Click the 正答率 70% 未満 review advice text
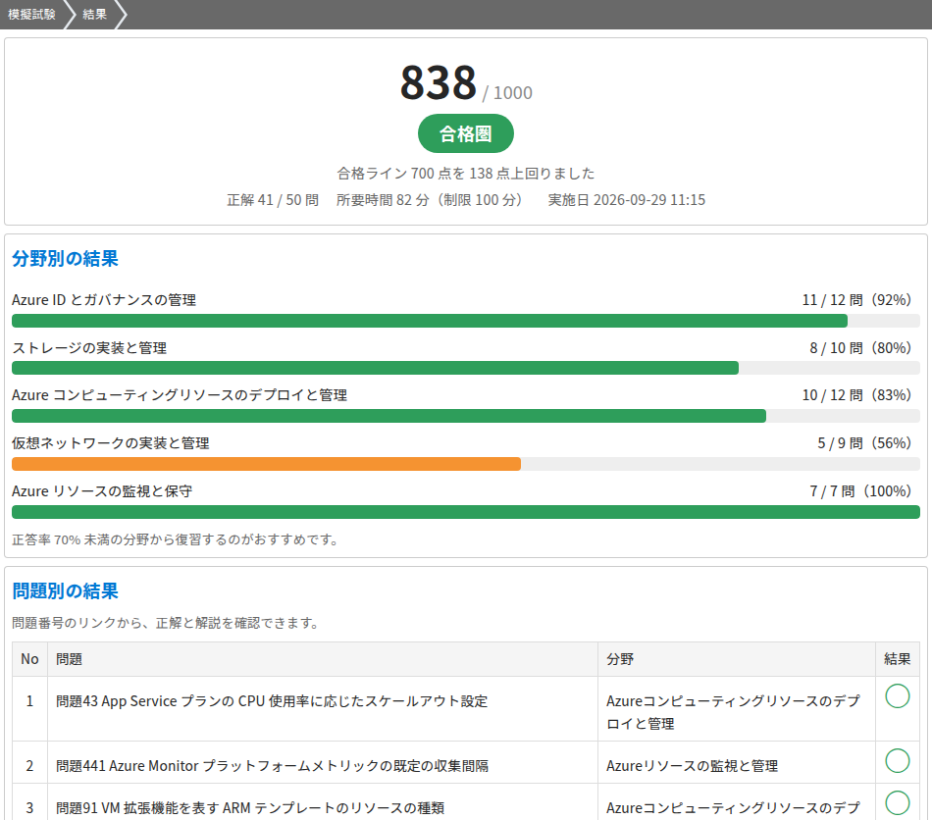This screenshot has height=820, width=932. coord(176,539)
